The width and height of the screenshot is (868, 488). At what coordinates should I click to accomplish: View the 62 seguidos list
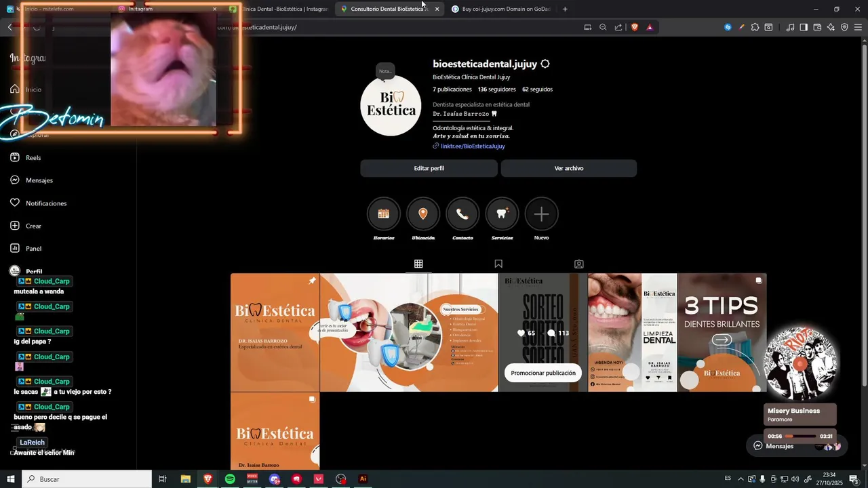[537, 89]
